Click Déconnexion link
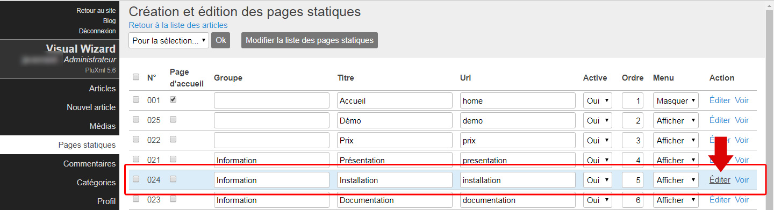Screen dimensions: 774x210 [x=97, y=31]
